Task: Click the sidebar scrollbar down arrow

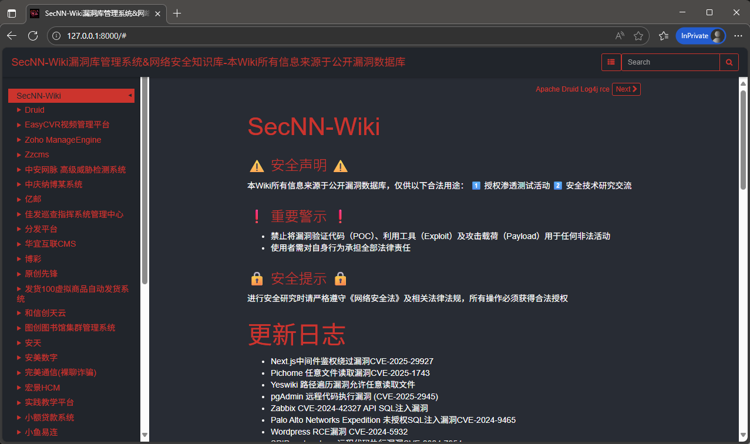Action: [x=144, y=436]
